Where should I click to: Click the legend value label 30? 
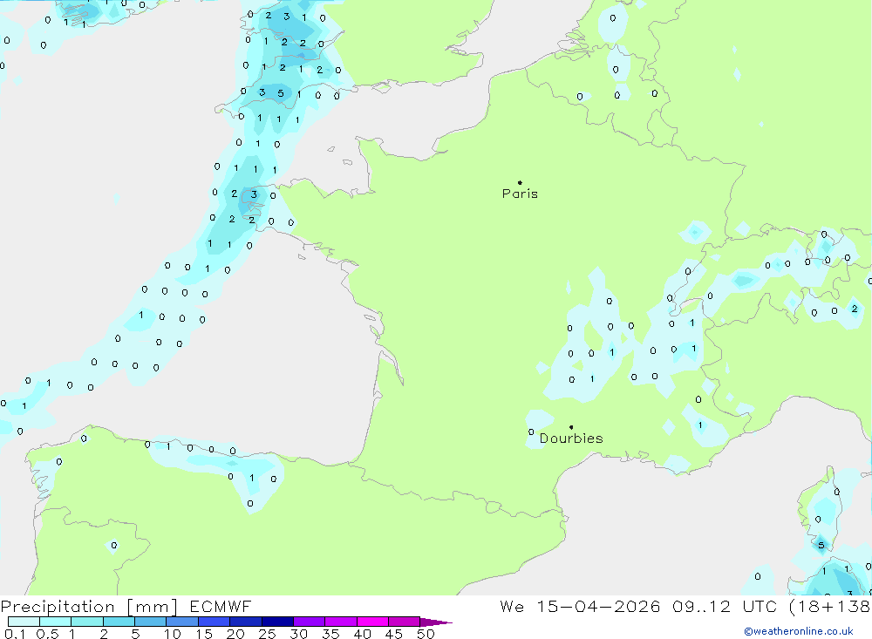[x=298, y=634]
